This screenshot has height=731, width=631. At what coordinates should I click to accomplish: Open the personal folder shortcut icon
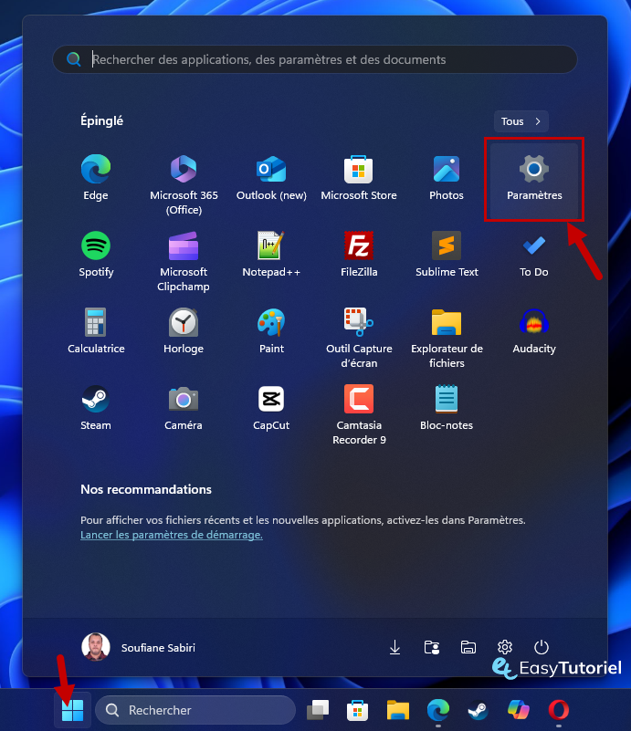pos(431,647)
